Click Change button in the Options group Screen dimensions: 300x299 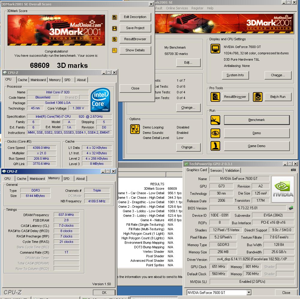click(x=188, y=147)
